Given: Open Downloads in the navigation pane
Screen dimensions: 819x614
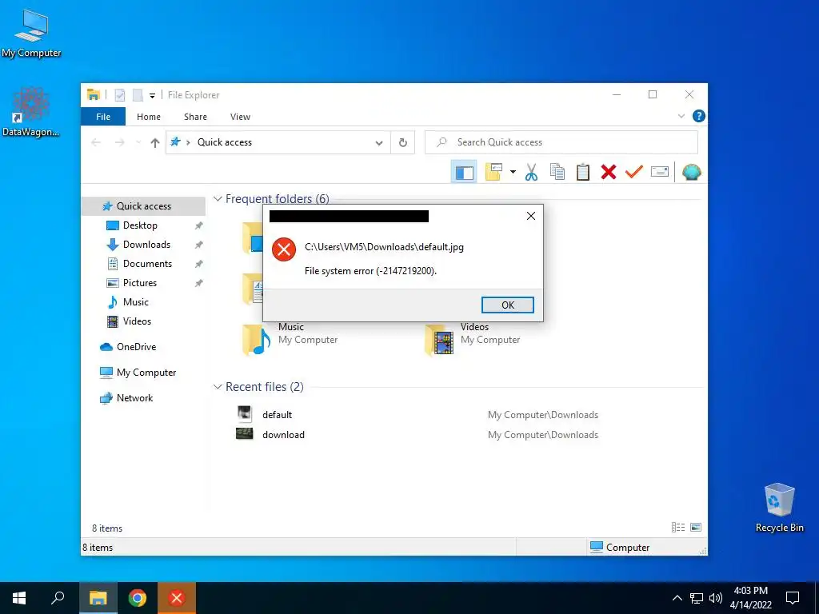Looking at the screenshot, I should [x=146, y=245].
